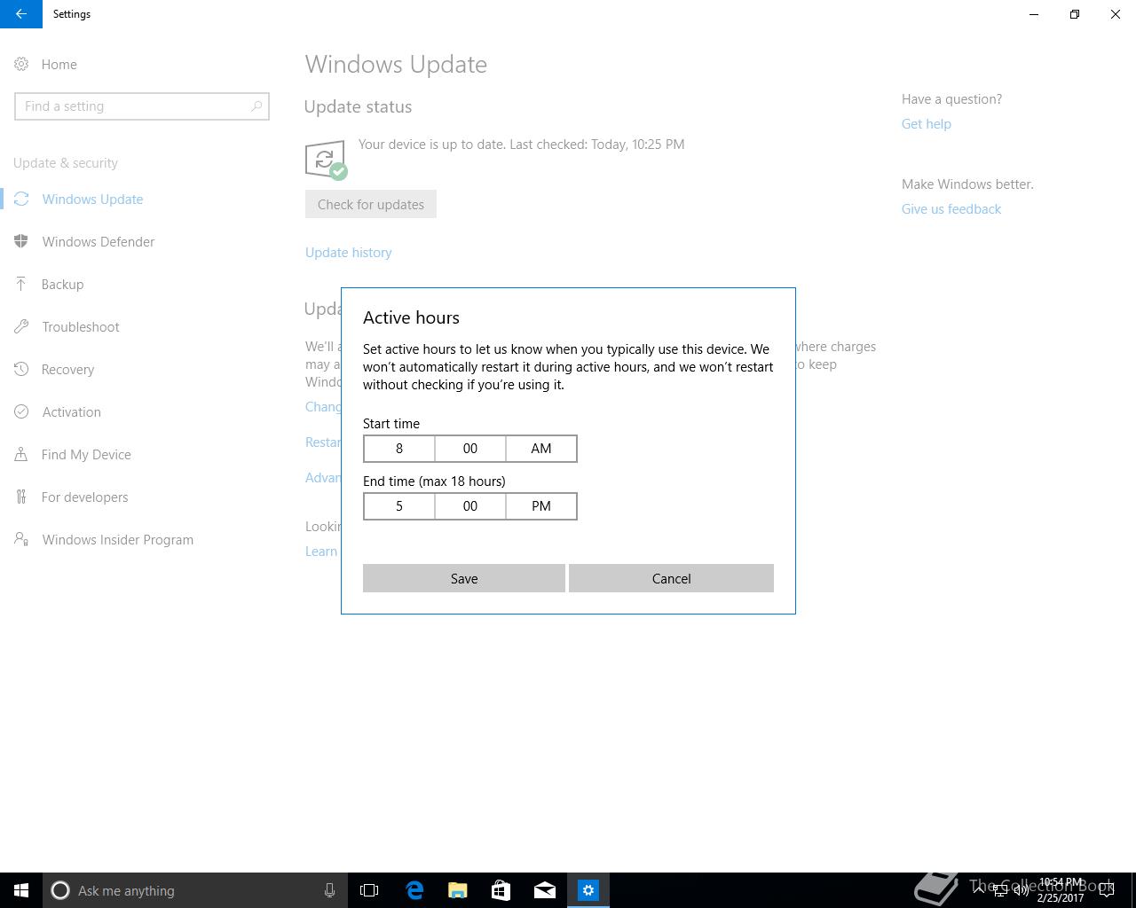Click the Find My Device person icon
The height and width of the screenshot is (908, 1136).
pos(21,454)
